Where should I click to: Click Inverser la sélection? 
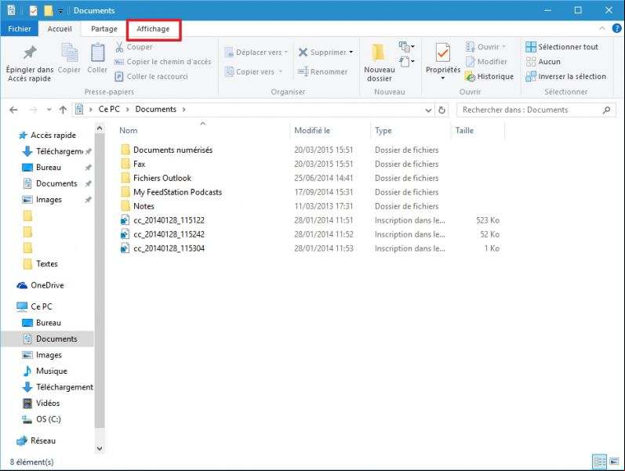[x=566, y=77]
